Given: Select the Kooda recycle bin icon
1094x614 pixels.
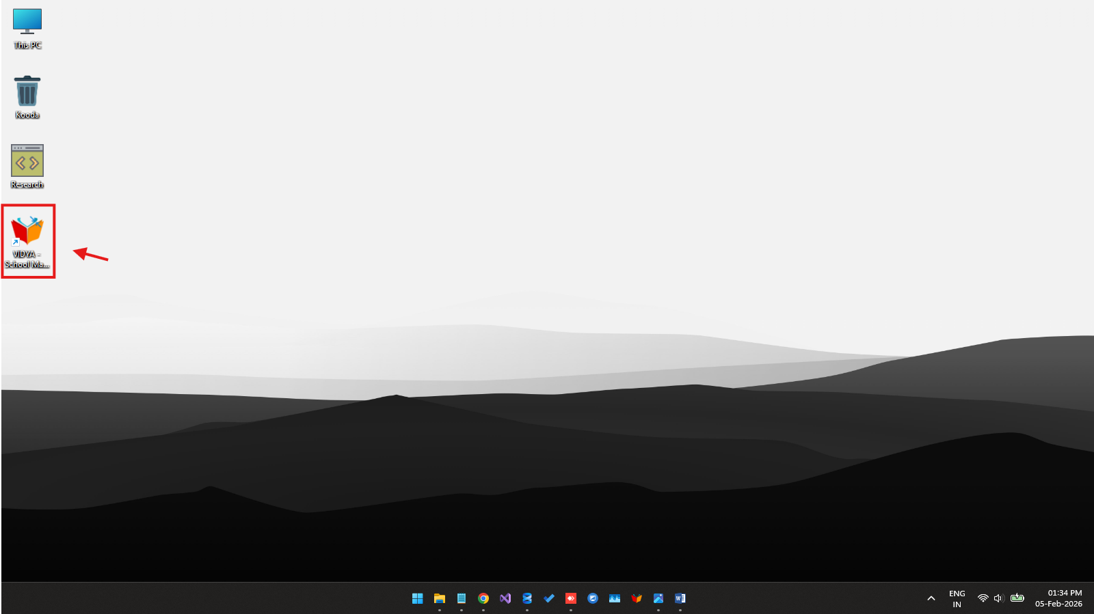Looking at the screenshot, I should point(27,96).
